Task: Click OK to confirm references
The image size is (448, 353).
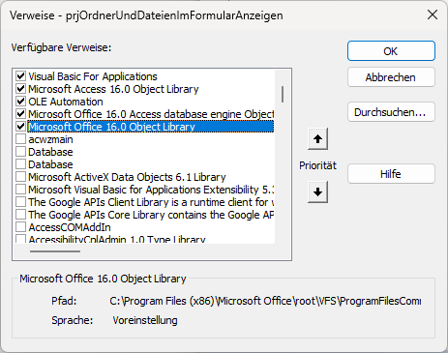Action: 391,51
